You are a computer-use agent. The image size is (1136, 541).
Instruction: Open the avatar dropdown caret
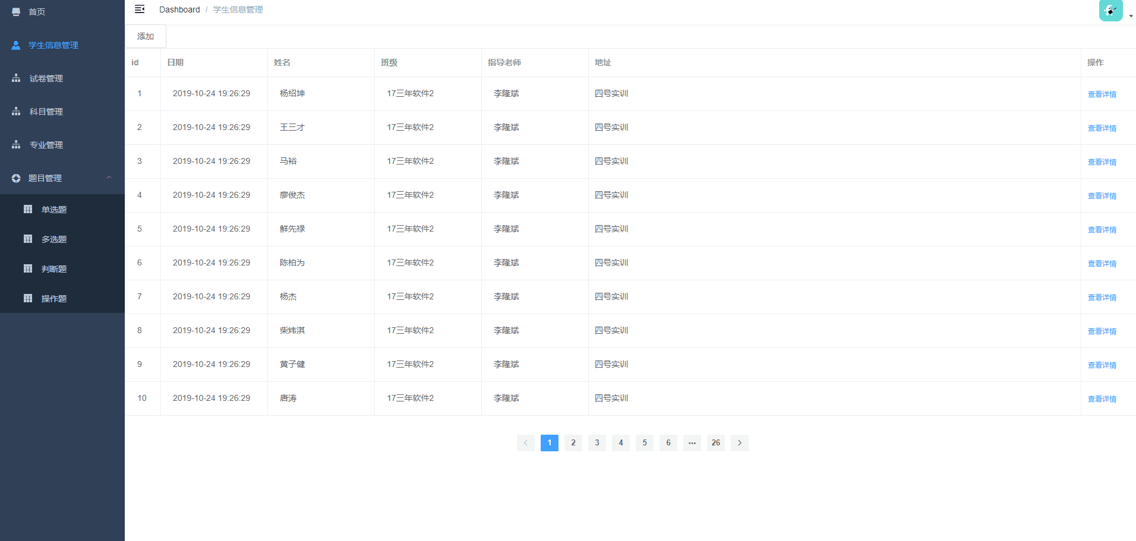pos(1131,16)
